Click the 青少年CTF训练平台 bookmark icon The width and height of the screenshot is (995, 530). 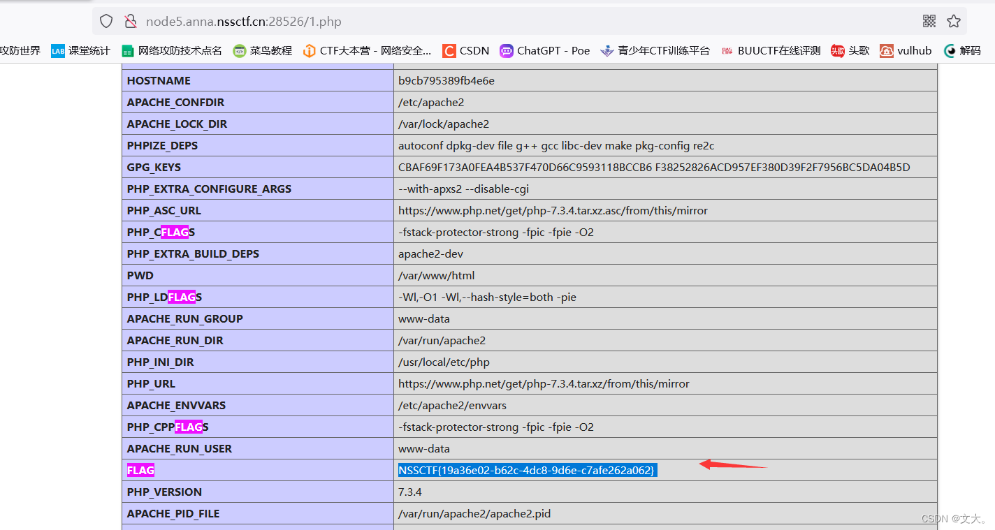tap(606, 50)
